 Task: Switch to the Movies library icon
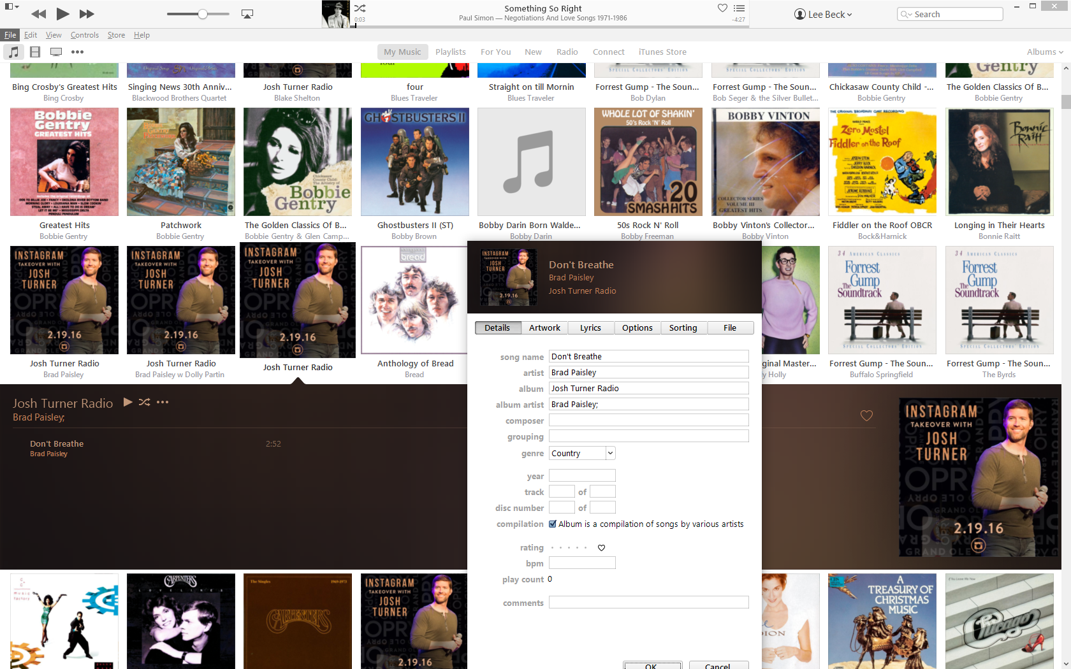click(x=35, y=52)
